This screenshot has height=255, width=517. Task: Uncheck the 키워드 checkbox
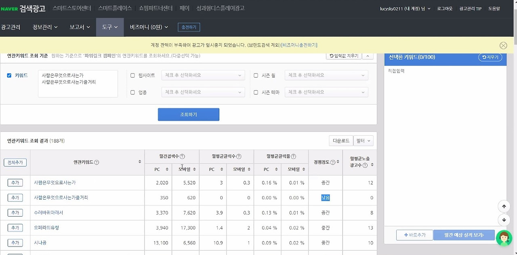(x=9, y=75)
